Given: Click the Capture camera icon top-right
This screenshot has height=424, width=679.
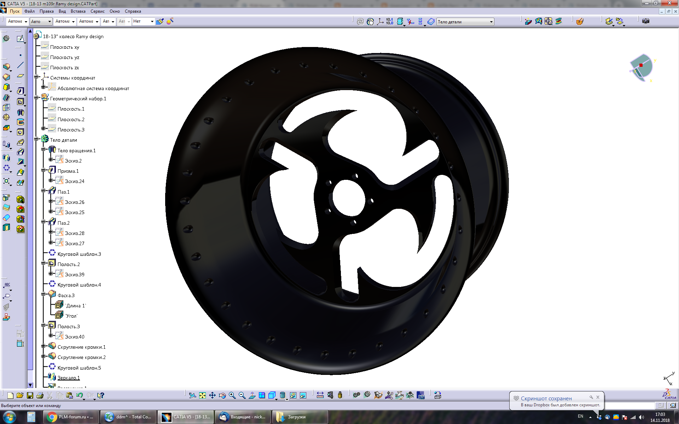Looking at the screenshot, I should (x=646, y=21).
